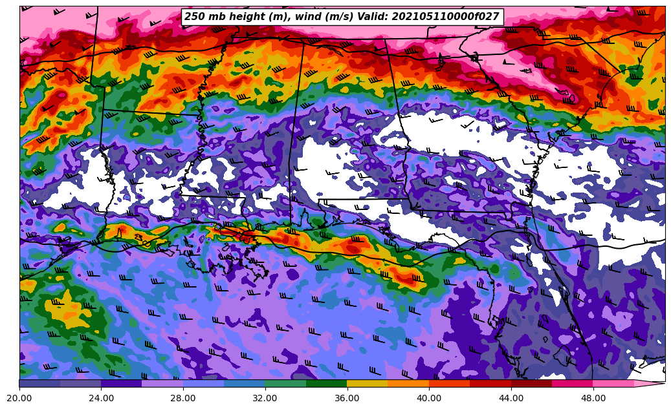Select the orange 38–40 colorbar swatch
671x409 pixels.
pyautogui.click(x=408, y=384)
